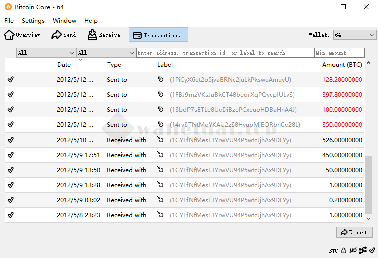Click the transaction list vertical scrollbar
The width and height of the screenshot is (378, 258).
(x=369, y=186)
